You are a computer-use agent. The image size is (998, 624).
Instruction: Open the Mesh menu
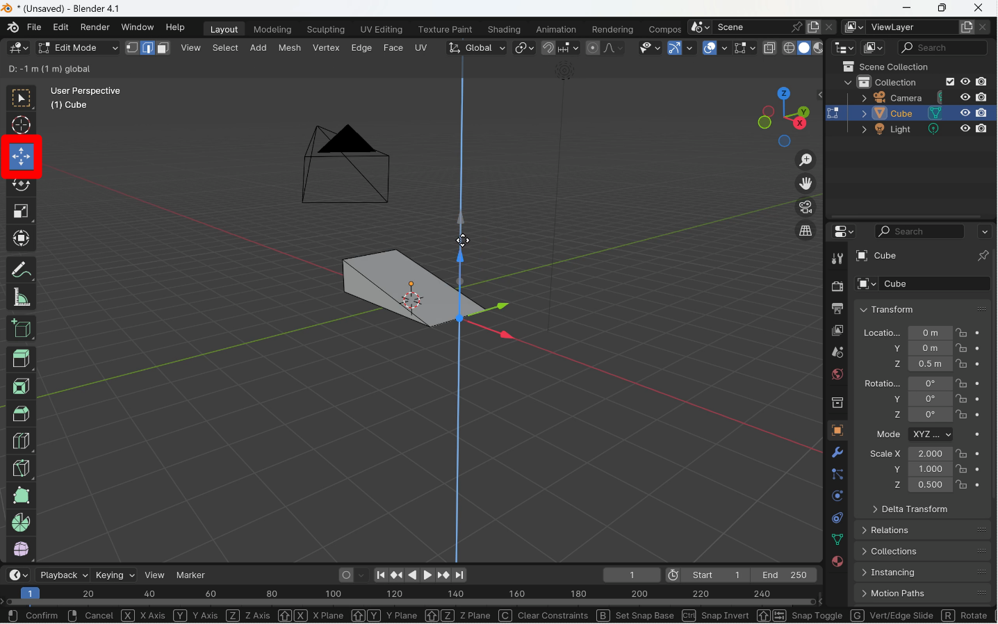click(x=290, y=48)
